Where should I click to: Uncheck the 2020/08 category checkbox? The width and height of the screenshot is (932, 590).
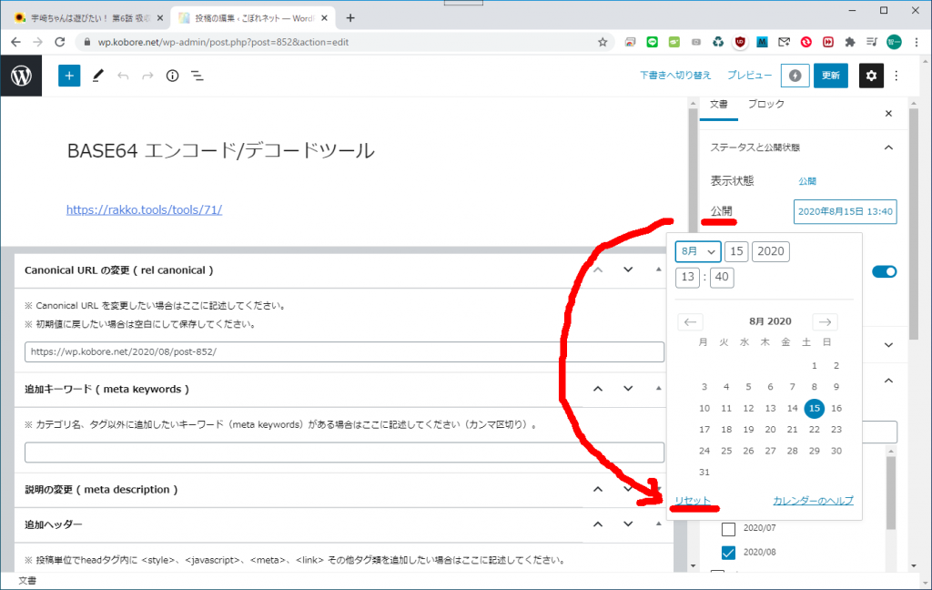728,552
